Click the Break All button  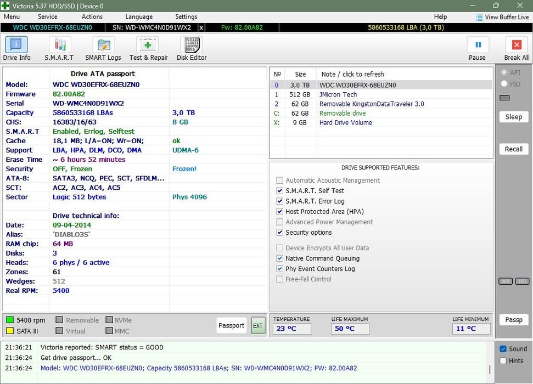click(517, 49)
